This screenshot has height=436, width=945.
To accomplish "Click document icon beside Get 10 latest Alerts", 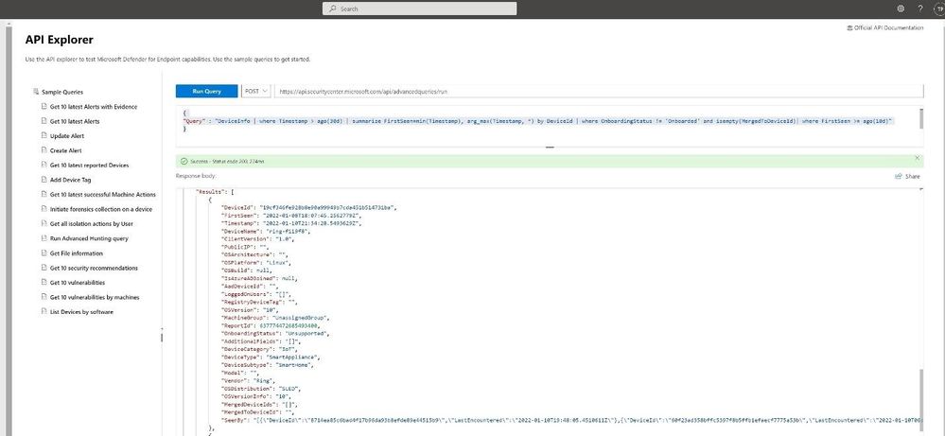I will [x=44, y=121].
